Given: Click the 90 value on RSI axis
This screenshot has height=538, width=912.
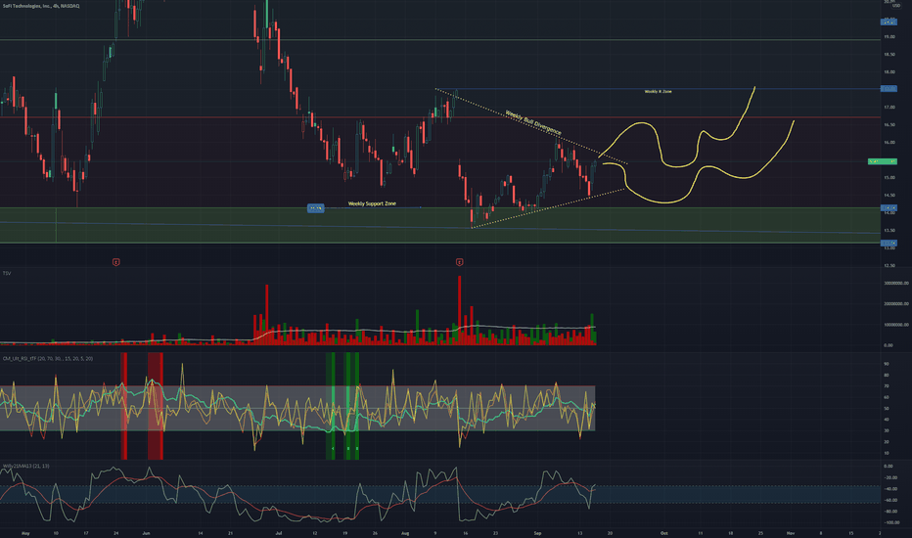Looking at the screenshot, I should [887, 364].
